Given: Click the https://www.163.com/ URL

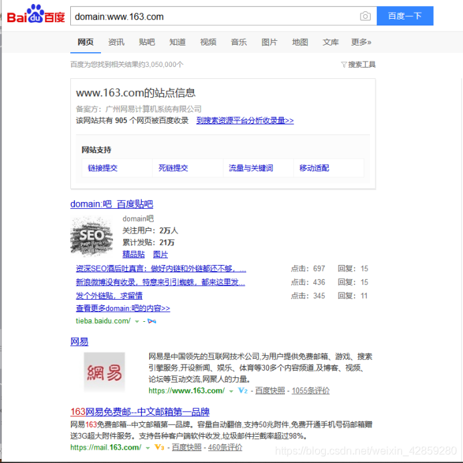Looking at the screenshot, I should tap(187, 391).
